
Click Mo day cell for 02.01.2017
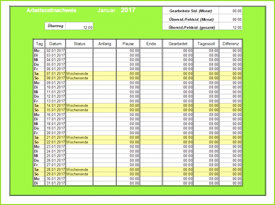[x=39, y=51]
